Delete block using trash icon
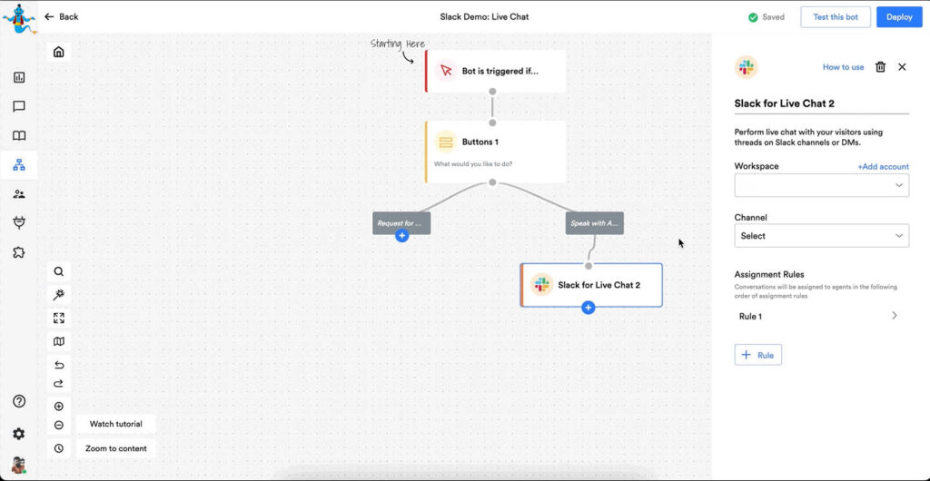Viewport: 930px width, 481px height. coord(880,67)
